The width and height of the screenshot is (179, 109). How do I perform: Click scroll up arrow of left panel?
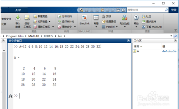(x=4, y=50)
